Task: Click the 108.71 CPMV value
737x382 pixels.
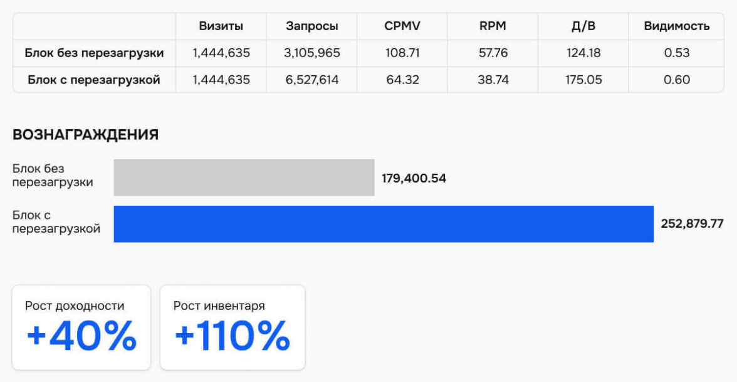Action: (x=402, y=53)
